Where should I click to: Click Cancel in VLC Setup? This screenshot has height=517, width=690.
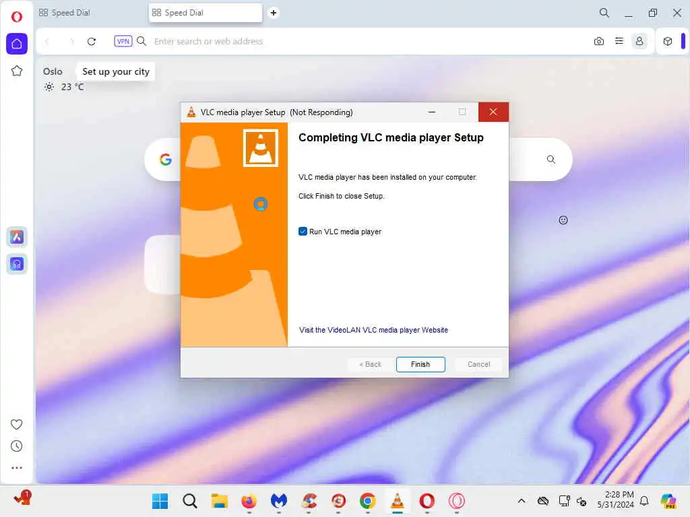coord(478,364)
